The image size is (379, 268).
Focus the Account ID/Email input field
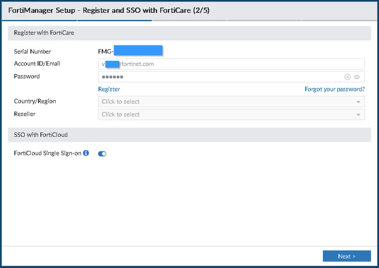[232, 64]
